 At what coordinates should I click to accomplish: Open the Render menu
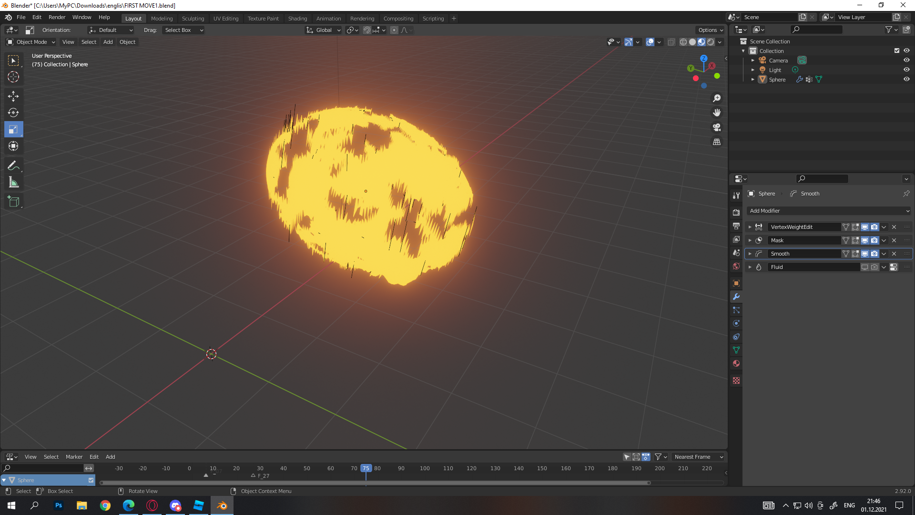pos(57,17)
